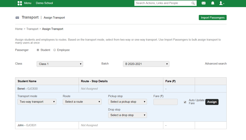The height and width of the screenshot is (140, 246).
Task: Go to Transport breadcrumb link
Action: click(x=32, y=29)
